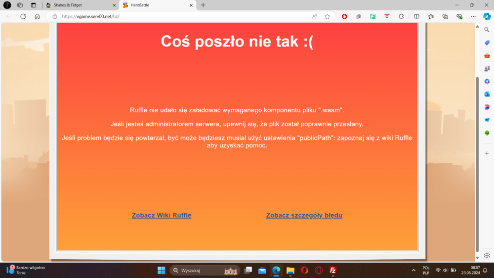The width and height of the screenshot is (494, 278).
Task: Open the sidebar Games icon
Action: pyautogui.click(x=487, y=68)
